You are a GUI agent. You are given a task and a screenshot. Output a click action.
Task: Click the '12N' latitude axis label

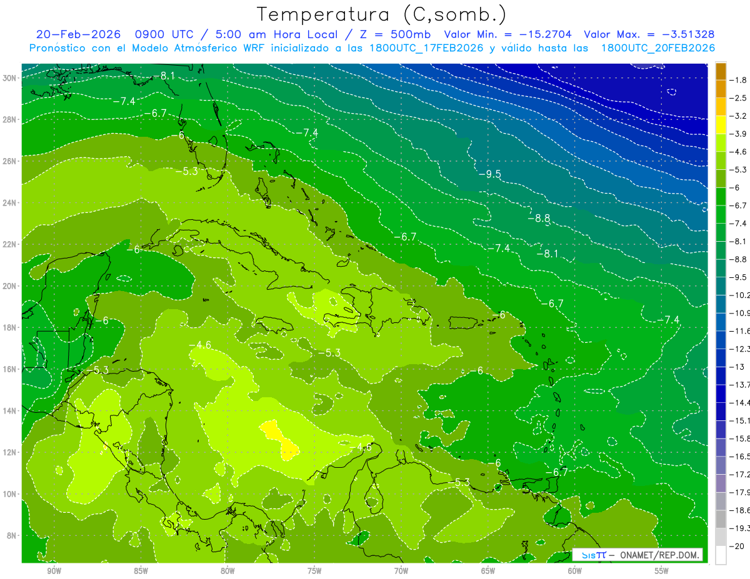click(10, 452)
